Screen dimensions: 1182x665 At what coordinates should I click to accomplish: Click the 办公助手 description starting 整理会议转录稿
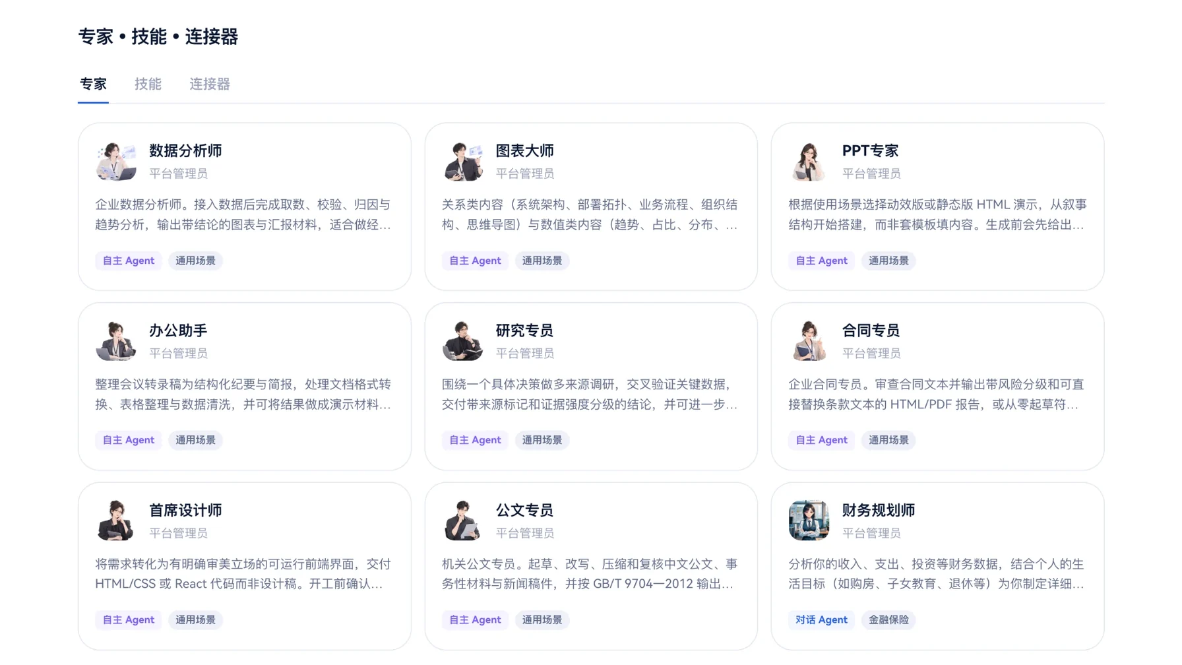point(243,395)
